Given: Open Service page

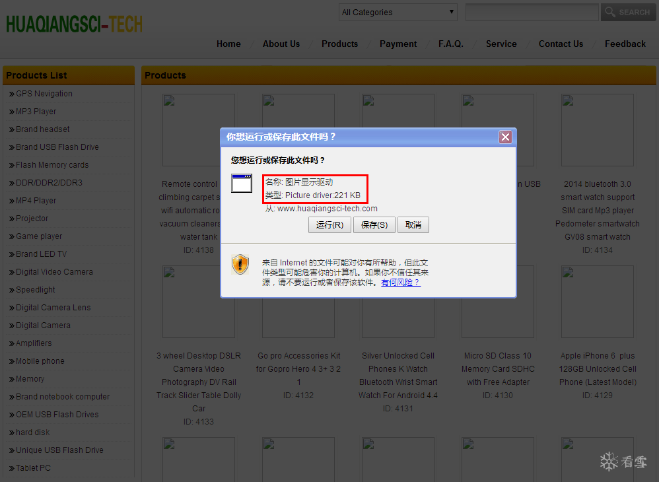Looking at the screenshot, I should point(501,44).
